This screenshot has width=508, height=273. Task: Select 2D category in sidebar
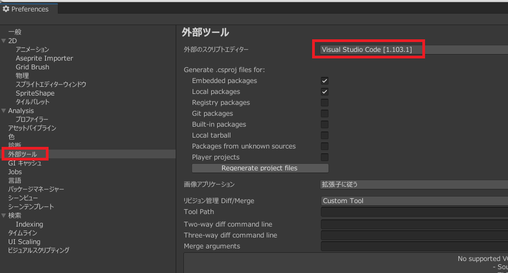click(x=13, y=41)
